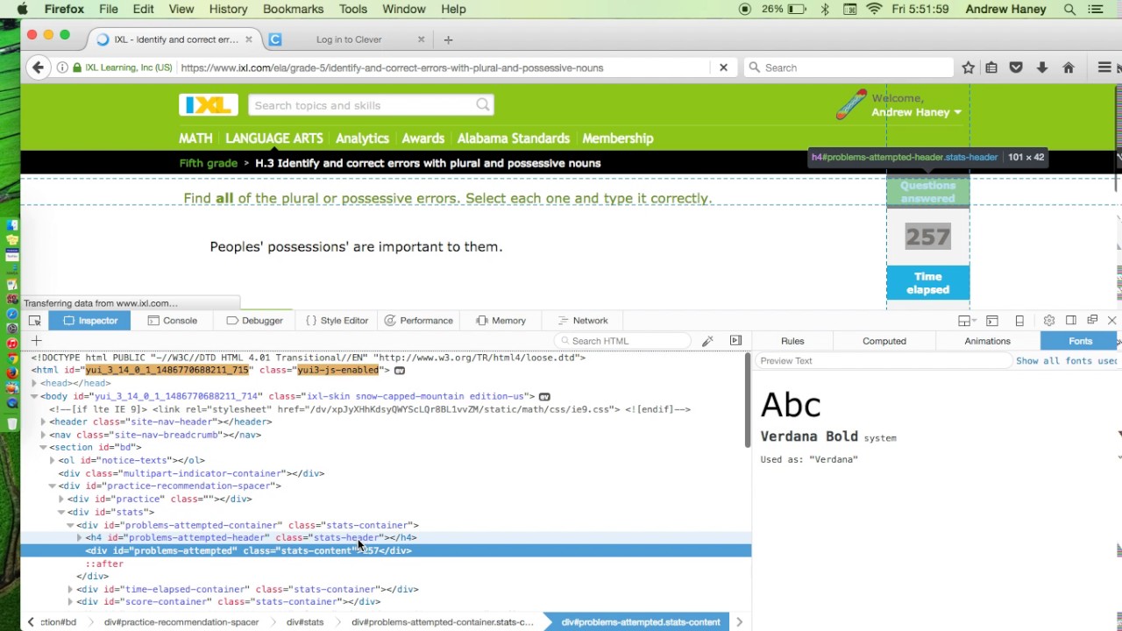Click the ::after pseudo-element row
The width and height of the screenshot is (1122, 631).
coord(386,564)
